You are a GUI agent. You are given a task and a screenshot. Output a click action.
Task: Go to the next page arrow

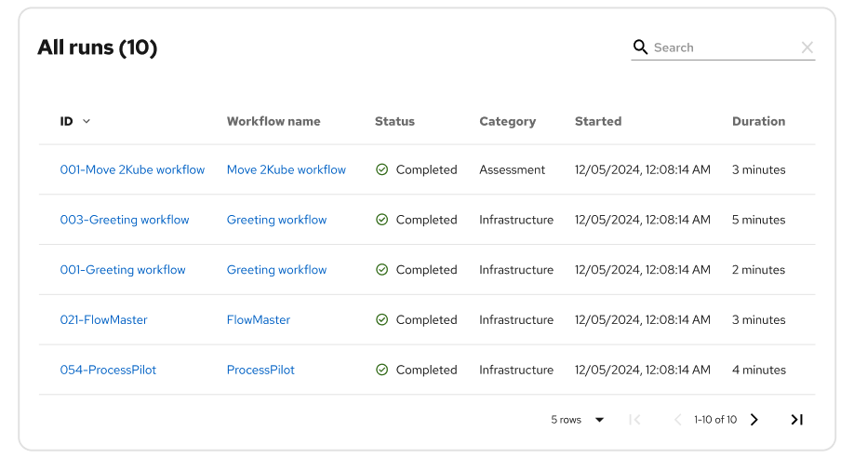[x=754, y=420]
